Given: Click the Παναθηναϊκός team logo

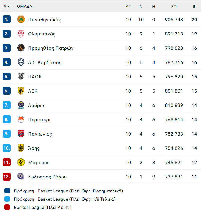Looking at the screenshot, I should pos(21,20).
